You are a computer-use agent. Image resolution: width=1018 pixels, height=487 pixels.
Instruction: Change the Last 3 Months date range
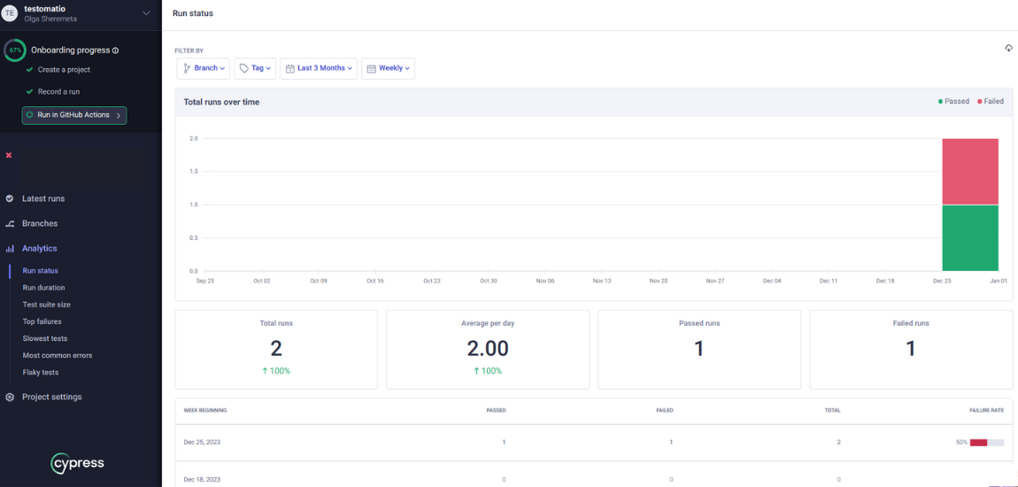click(320, 68)
